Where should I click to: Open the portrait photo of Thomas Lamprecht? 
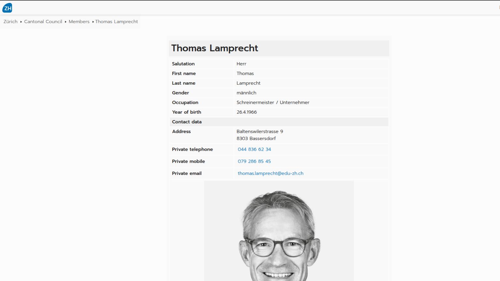pos(279,231)
